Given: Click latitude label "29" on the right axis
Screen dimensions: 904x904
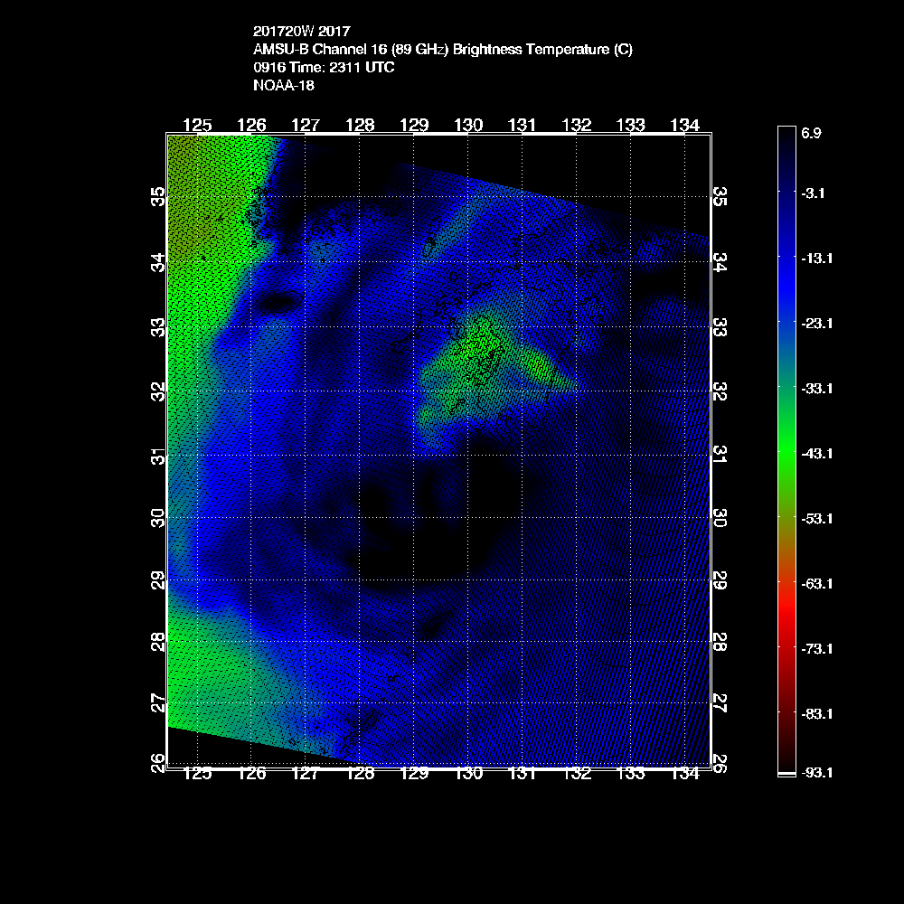Looking at the screenshot, I should [x=720, y=580].
